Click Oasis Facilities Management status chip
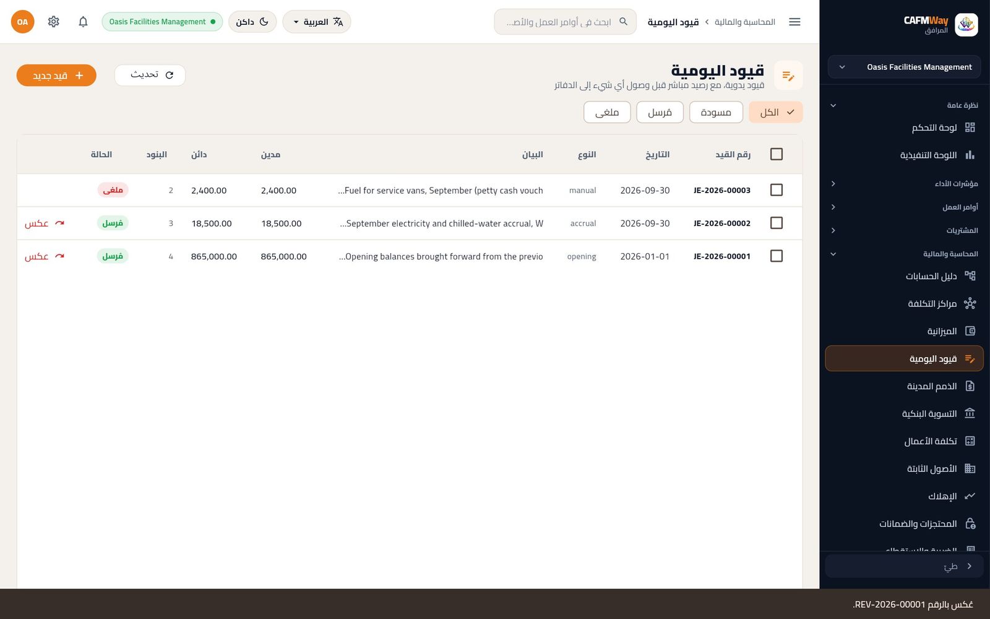990x619 pixels. coord(162,22)
